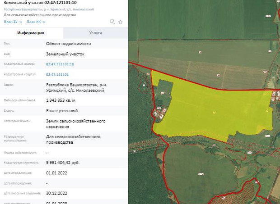Viewport: 280px width, 204px height.
Task: Click the Земельный участок type value
Action: tap(65, 54)
